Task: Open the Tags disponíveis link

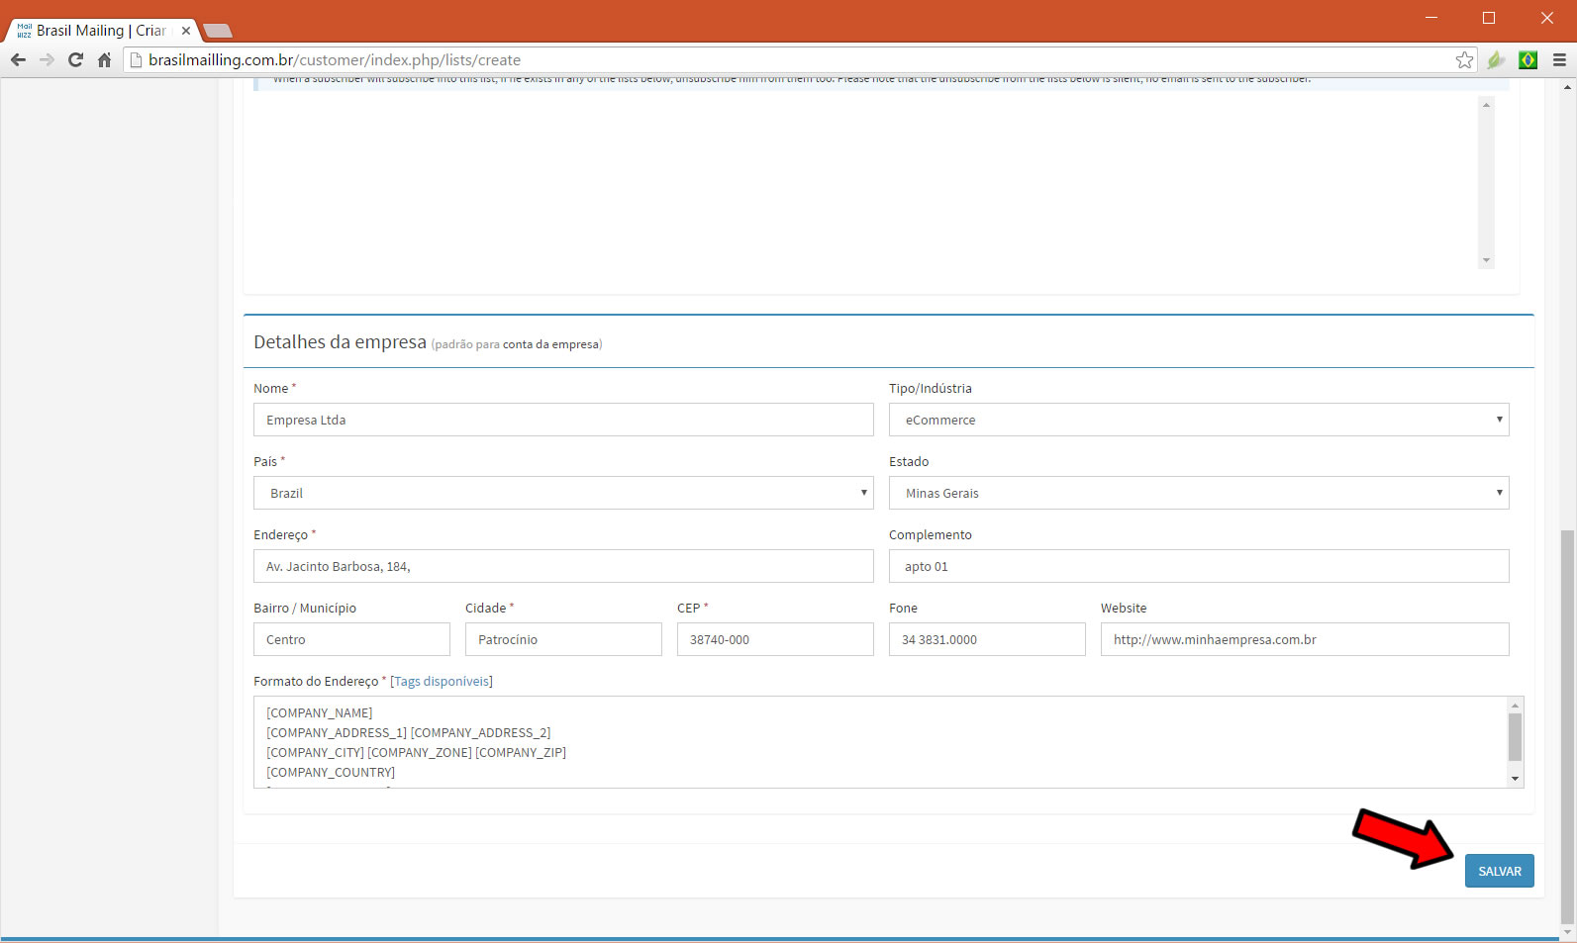Action: pos(442,681)
